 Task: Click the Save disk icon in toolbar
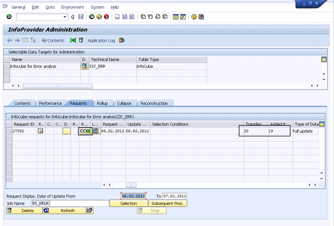pos(81,17)
